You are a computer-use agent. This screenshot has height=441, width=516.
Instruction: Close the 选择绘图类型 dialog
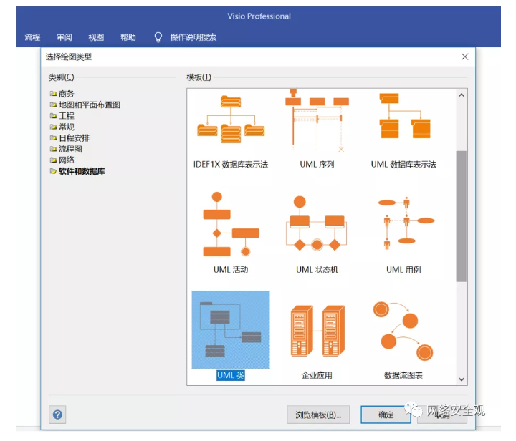464,57
